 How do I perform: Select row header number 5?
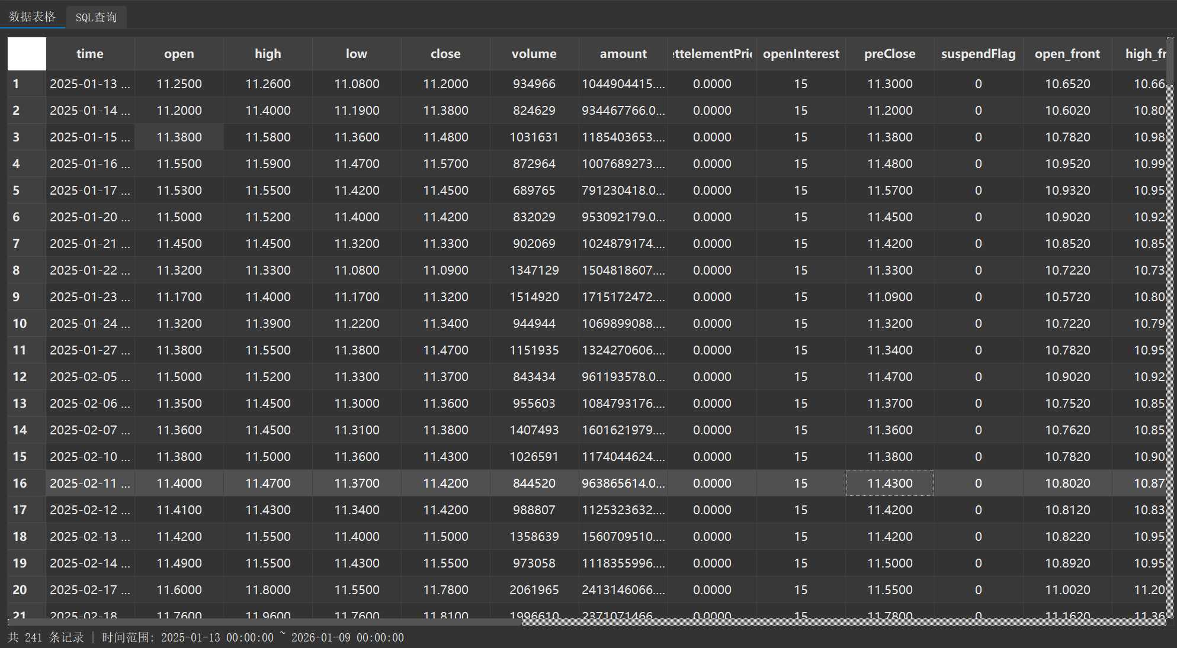click(x=17, y=191)
